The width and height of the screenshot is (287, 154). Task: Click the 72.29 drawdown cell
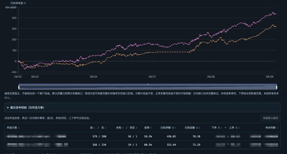pyautogui.click(x=197, y=145)
